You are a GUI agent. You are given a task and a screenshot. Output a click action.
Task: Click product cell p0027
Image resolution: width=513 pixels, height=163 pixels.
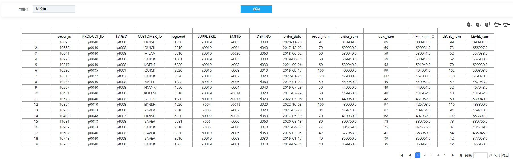coord(93,76)
